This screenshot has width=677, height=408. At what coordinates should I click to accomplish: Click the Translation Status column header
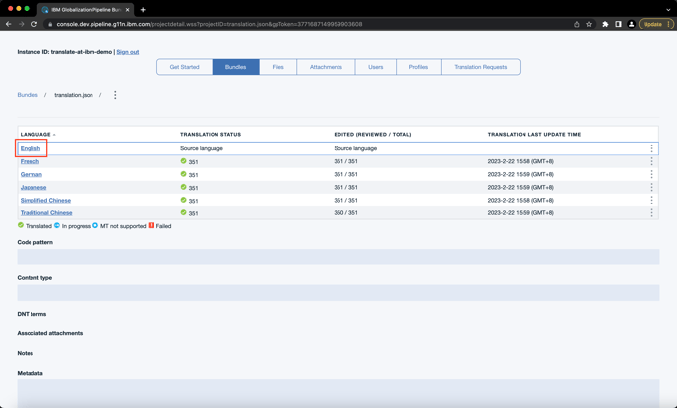(x=211, y=134)
